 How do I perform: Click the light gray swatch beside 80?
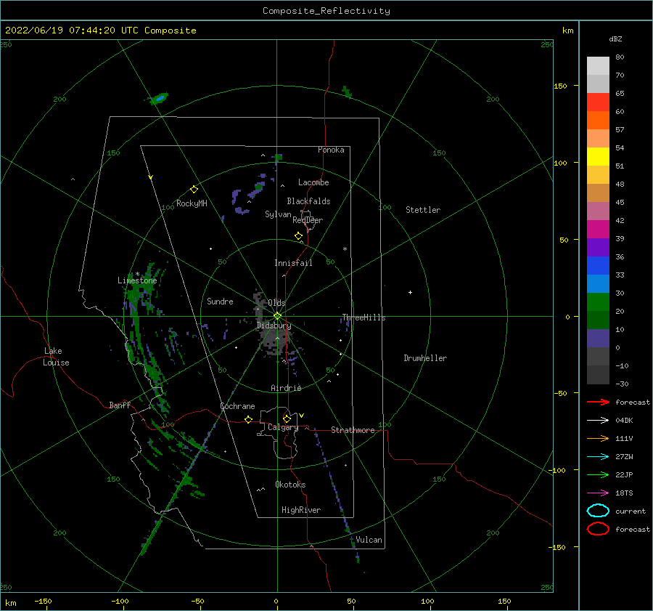click(598, 65)
